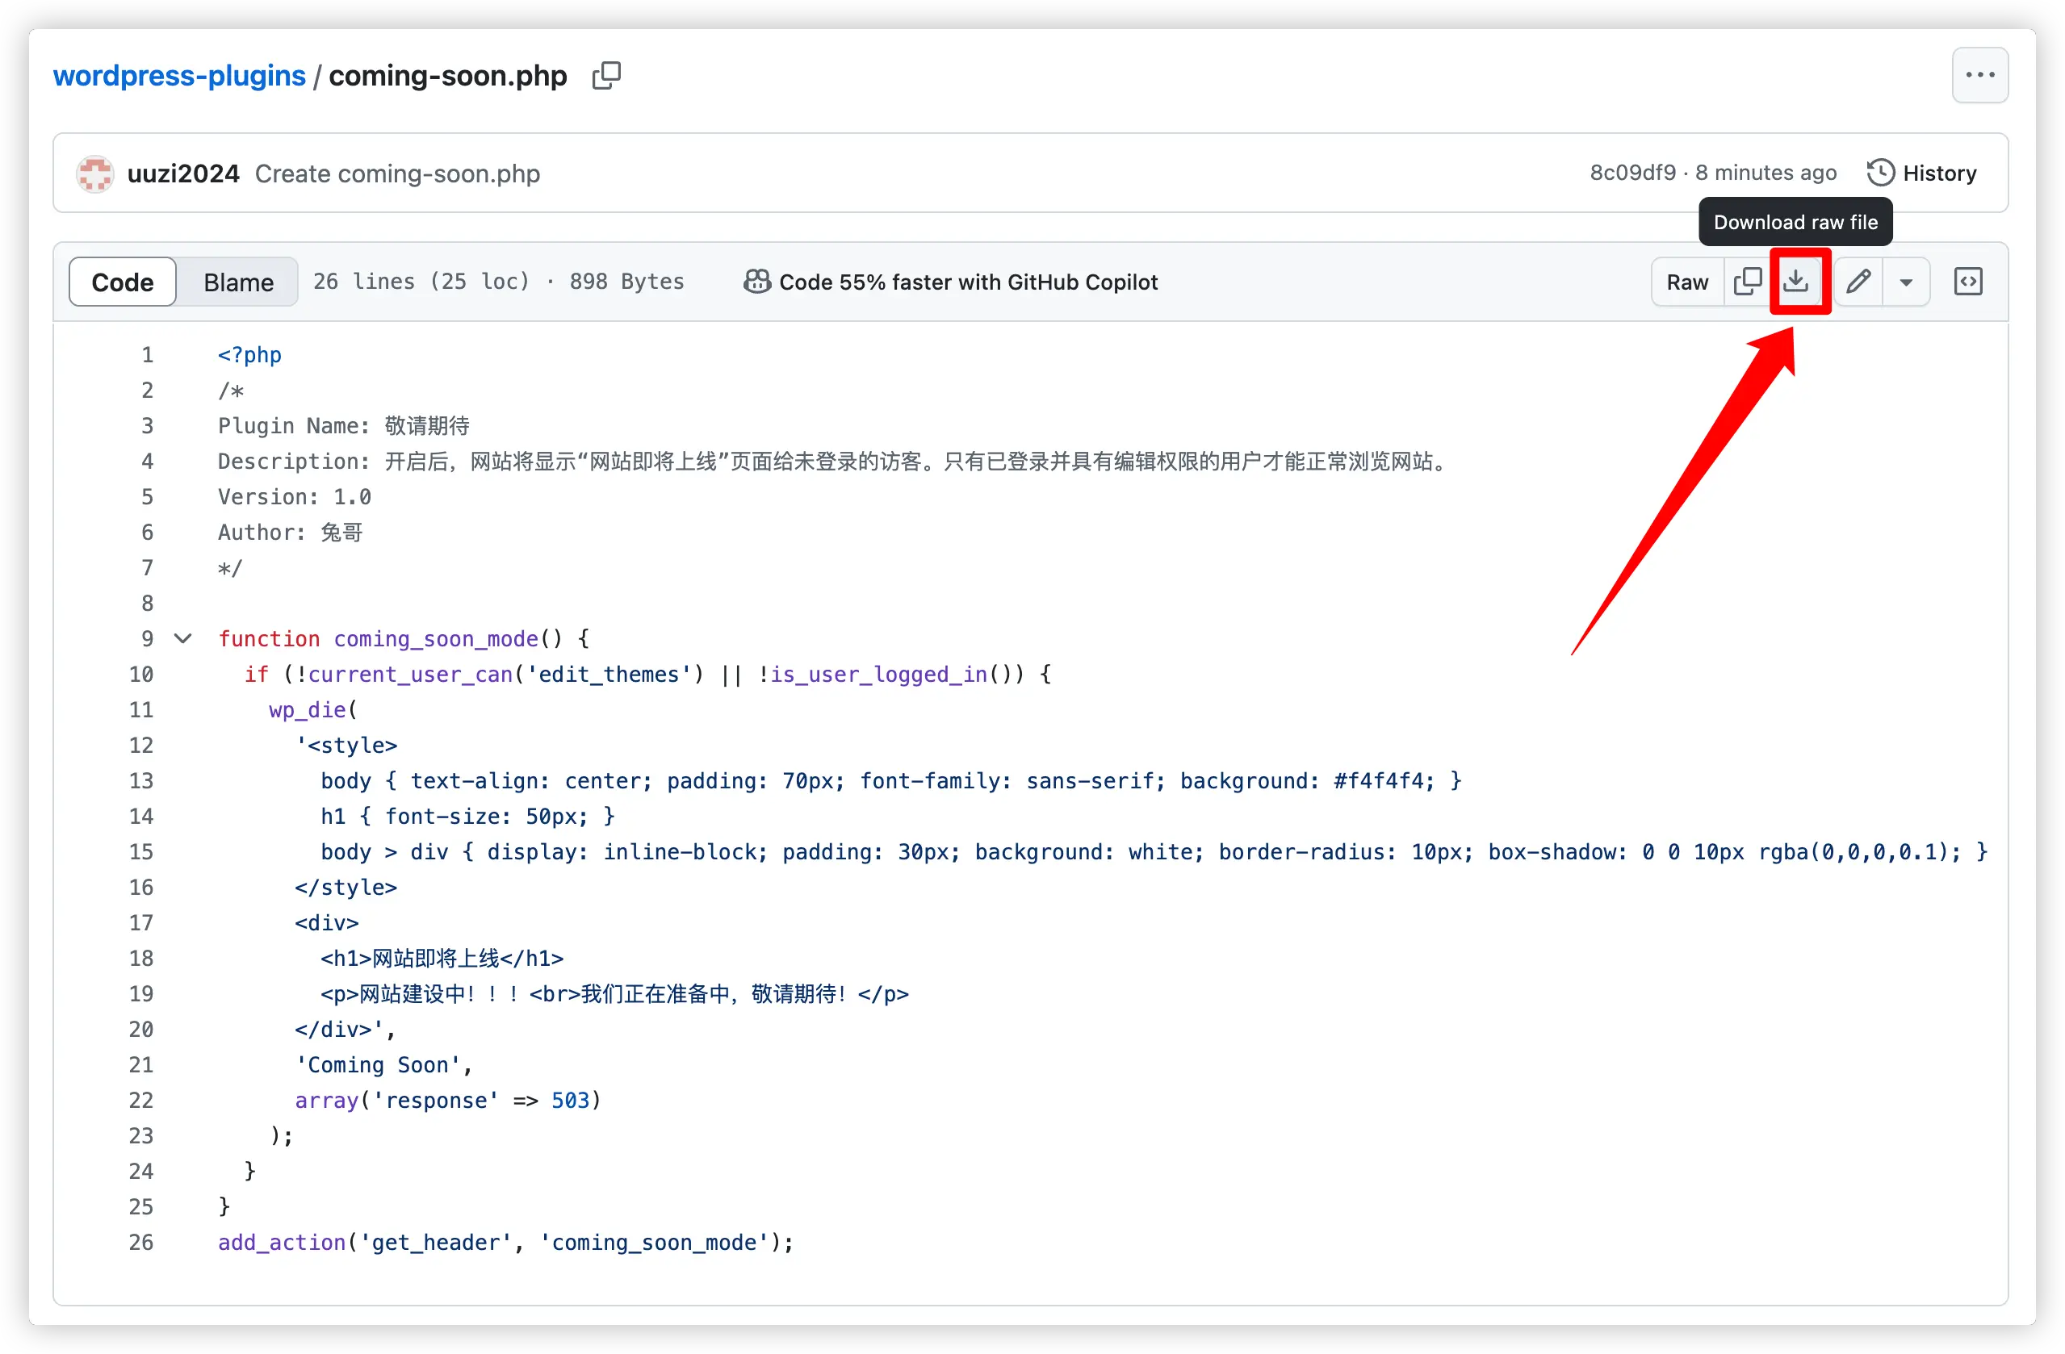Screen dimensions: 2065x1354
Task: Click wp_die( on line 11
Action: tap(313, 709)
